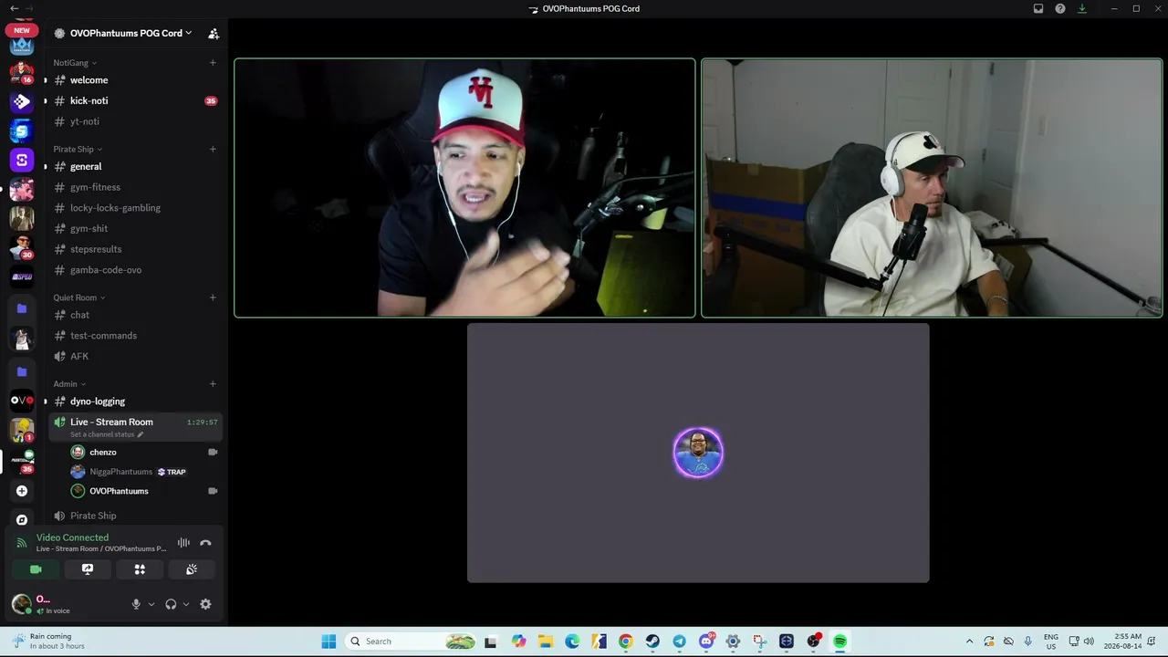Disconnect from the voice channel

coord(205,543)
